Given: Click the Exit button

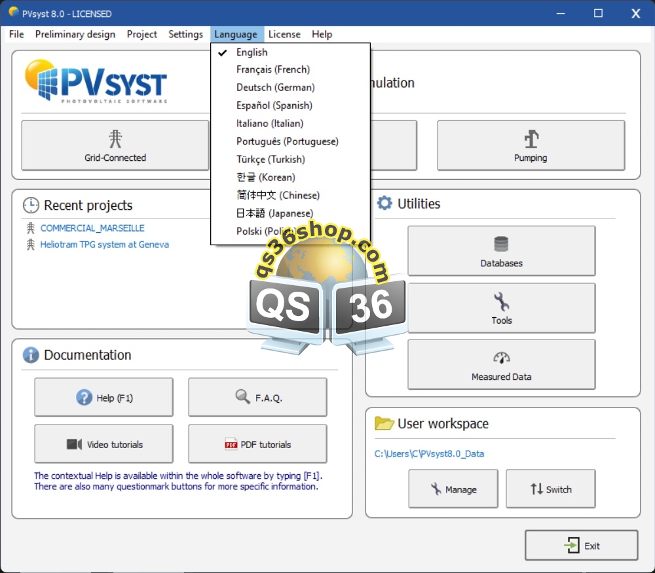Looking at the screenshot, I should coord(582,546).
